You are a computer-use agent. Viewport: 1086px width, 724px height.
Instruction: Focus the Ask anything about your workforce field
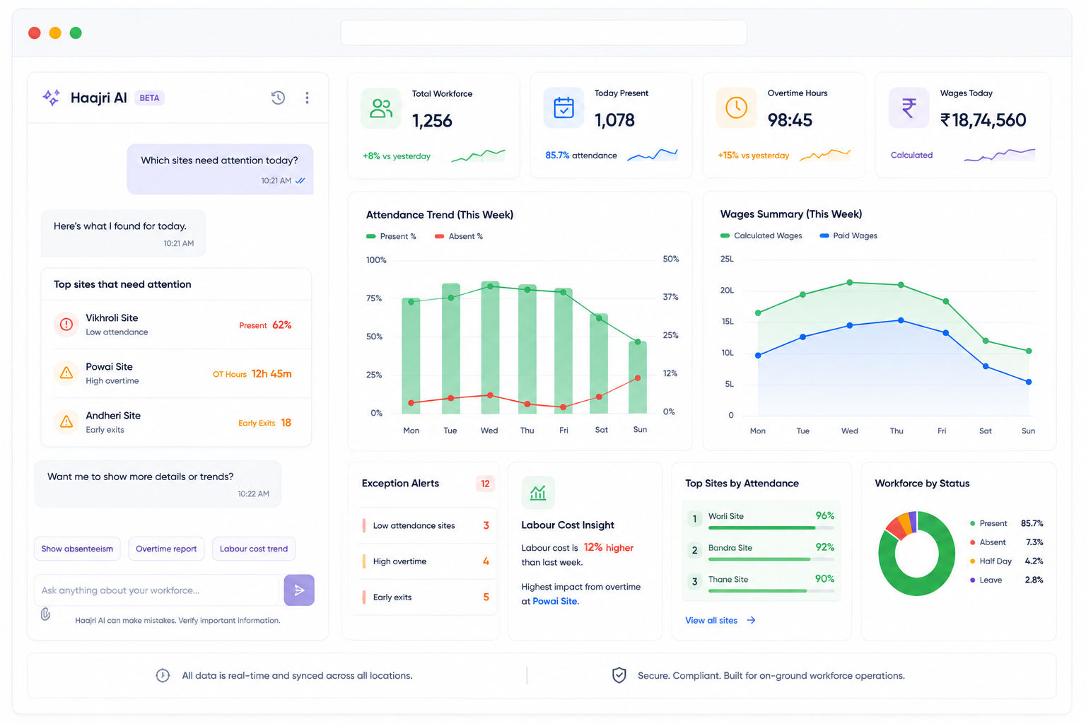(156, 590)
